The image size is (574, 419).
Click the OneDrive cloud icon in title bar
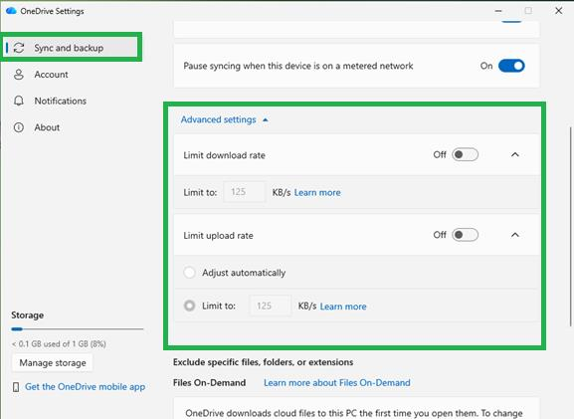click(x=11, y=11)
